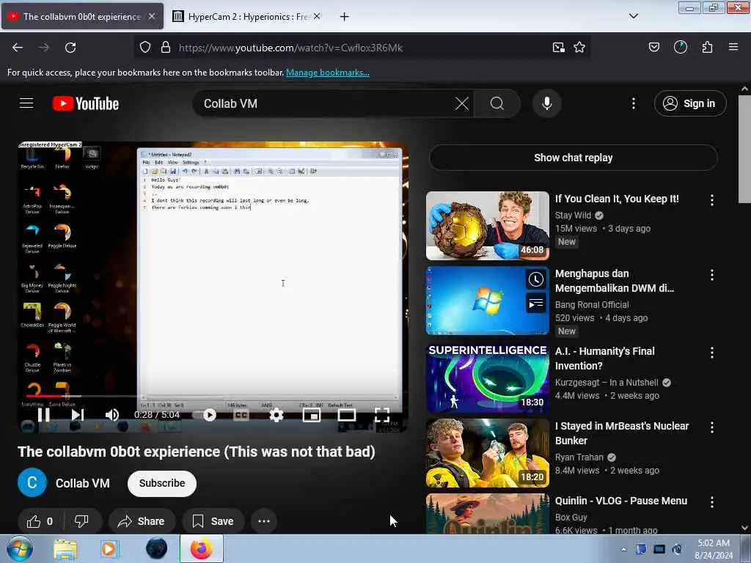Click the site padlock security icon
The width and height of the screenshot is (751, 563).
tap(166, 48)
